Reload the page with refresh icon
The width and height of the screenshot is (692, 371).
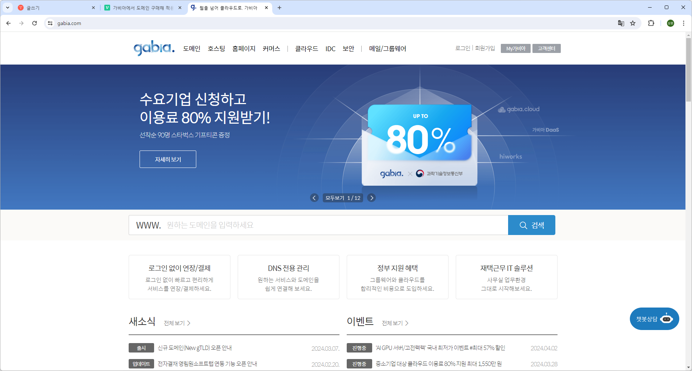pos(35,23)
